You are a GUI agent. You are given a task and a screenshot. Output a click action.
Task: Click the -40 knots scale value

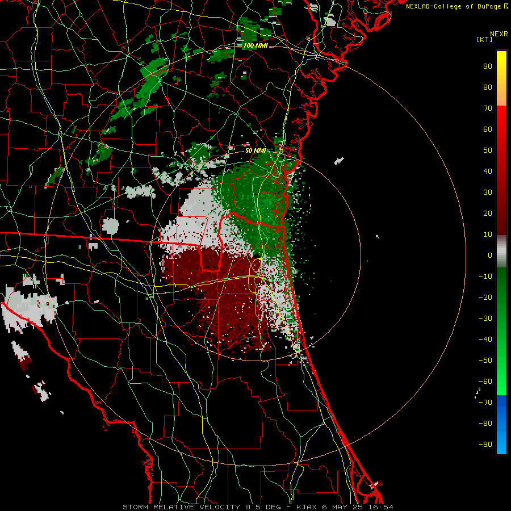pos(485,340)
